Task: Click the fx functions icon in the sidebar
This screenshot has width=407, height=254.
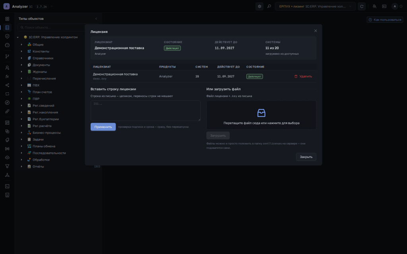Action: 7,77
